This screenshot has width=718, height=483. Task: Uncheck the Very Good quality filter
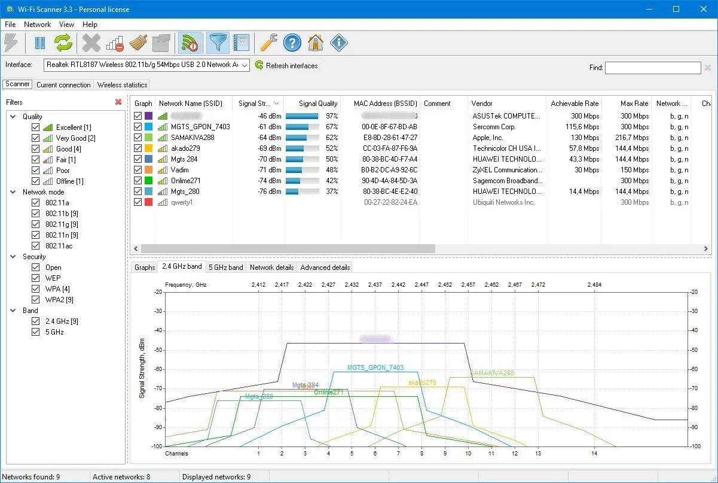[x=36, y=138]
